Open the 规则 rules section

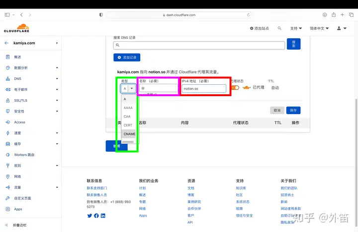17,166
